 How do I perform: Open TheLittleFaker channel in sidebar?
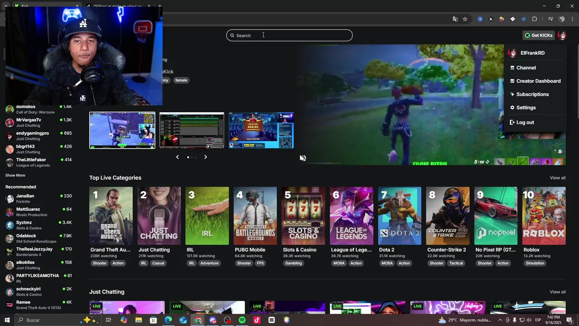point(39,162)
